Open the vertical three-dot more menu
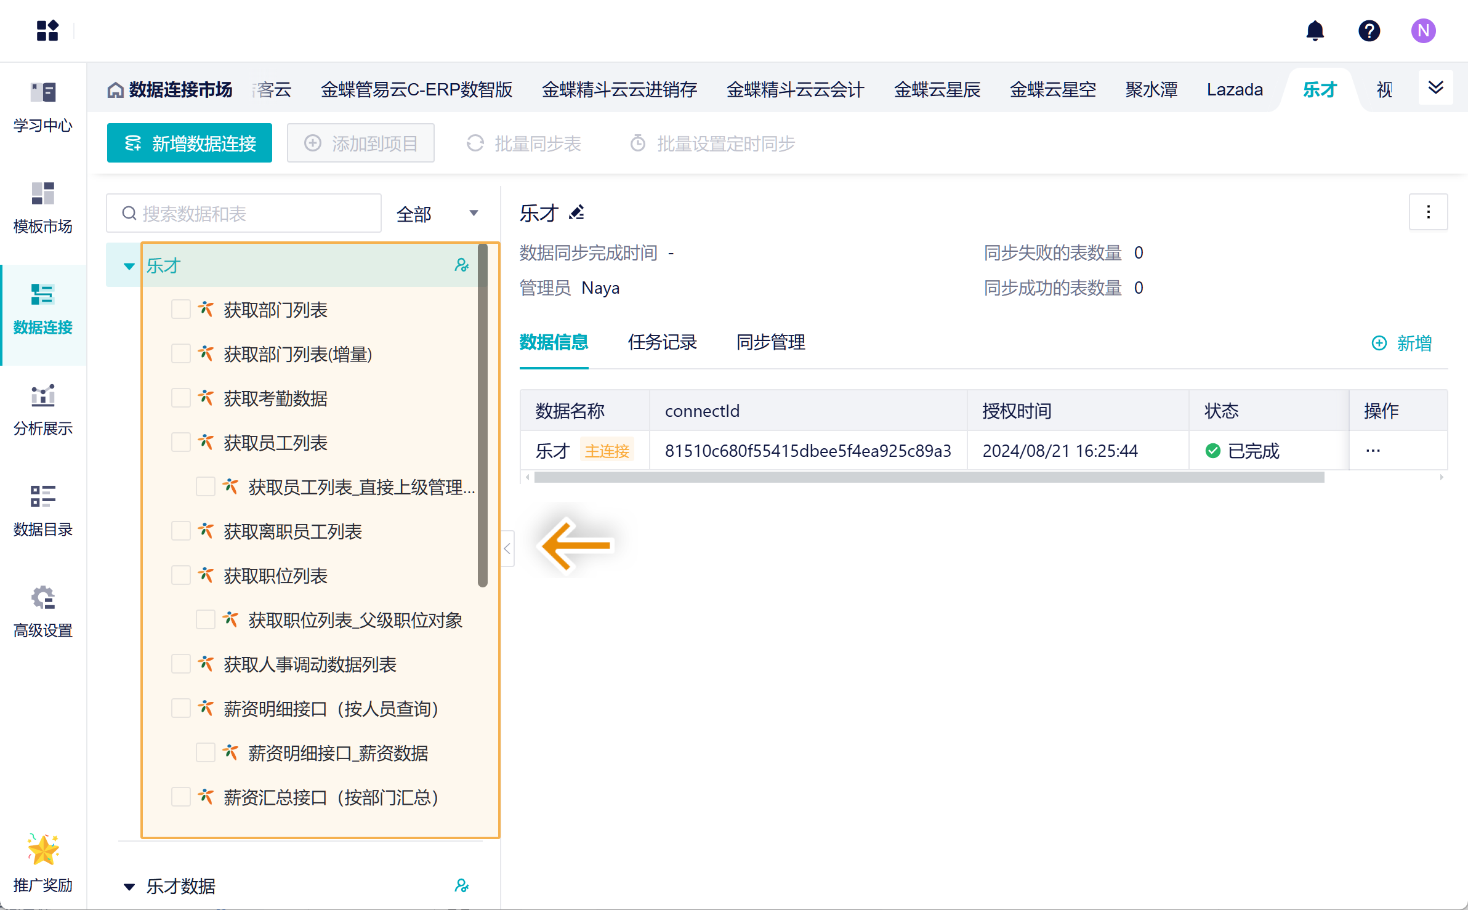Screen dimensions: 1468x910 (1428, 212)
